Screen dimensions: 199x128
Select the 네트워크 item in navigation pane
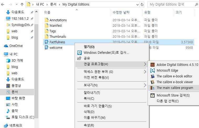pos(16,125)
